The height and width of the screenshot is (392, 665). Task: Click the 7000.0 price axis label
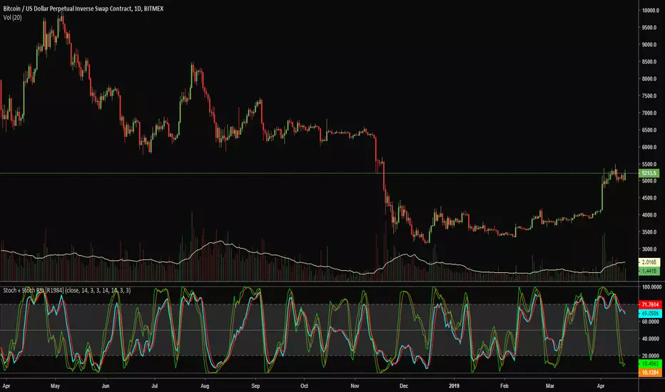(649, 113)
